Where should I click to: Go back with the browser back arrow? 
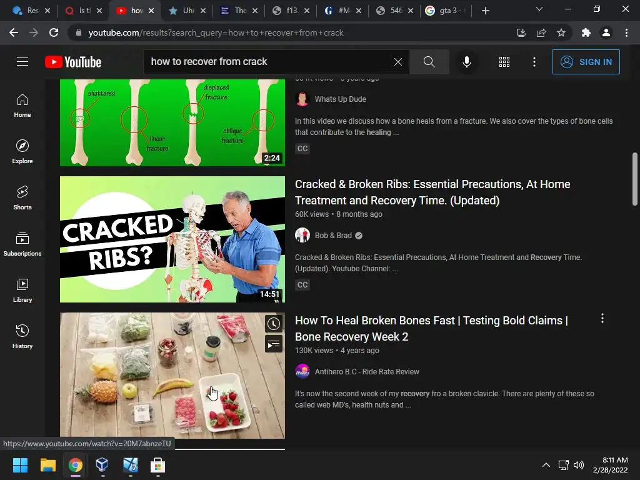tap(14, 32)
